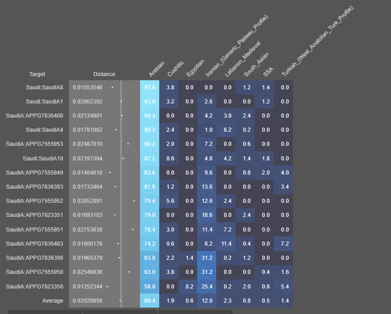Click the distance value 0.01553546
The height and width of the screenshot is (314, 391).
(x=88, y=87)
